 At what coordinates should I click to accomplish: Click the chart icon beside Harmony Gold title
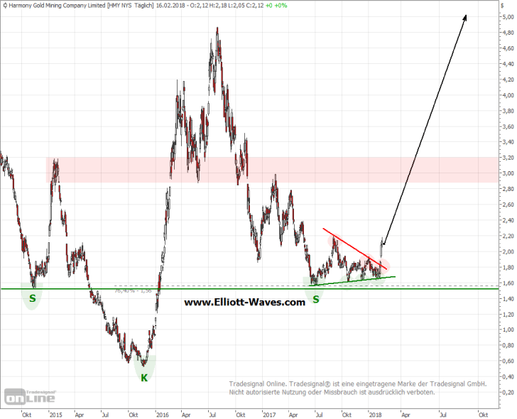pos(5,6)
